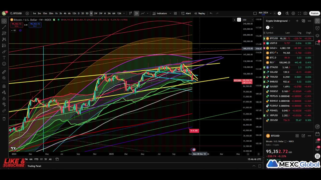
Task: Toggle hide all drawings eye icon
Action: point(4,104)
